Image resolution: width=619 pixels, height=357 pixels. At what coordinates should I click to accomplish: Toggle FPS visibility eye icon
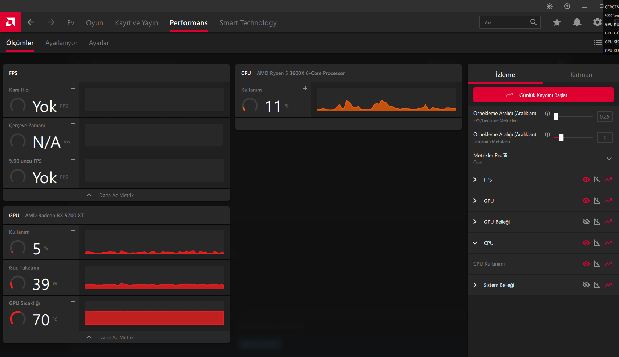coord(586,180)
